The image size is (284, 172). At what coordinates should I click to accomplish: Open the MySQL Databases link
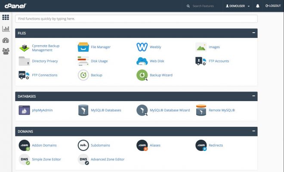pyautogui.click(x=106, y=110)
